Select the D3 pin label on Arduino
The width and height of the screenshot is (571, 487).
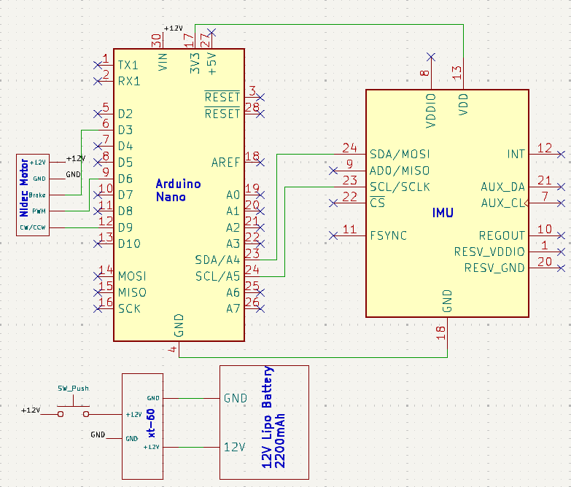[x=125, y=130]
